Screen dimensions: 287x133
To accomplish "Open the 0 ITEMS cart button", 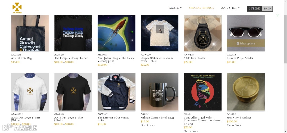I will (x=254, y=8).
